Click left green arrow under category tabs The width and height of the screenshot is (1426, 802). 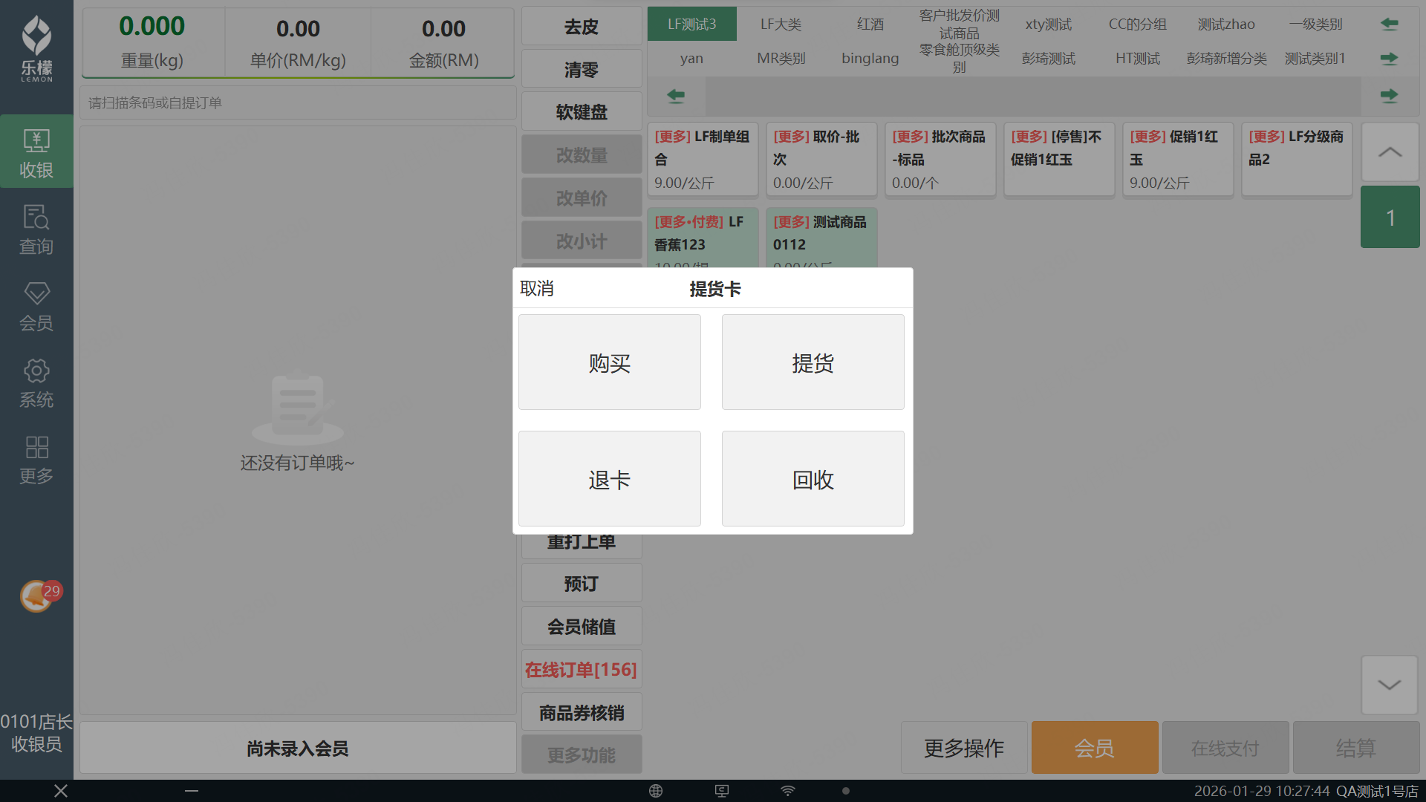click(x=676, y=96)
